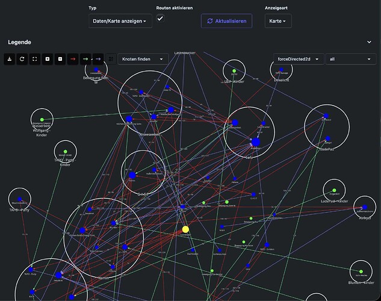The width and height of the screenshot is (381, 301).
Task: Click the expand groups plus-box icon
Action: pos(48,59)
